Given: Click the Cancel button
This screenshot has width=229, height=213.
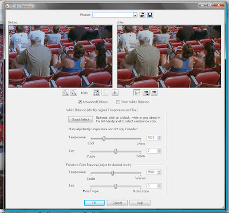Looking at the screenshot, I should click(117, 203).
